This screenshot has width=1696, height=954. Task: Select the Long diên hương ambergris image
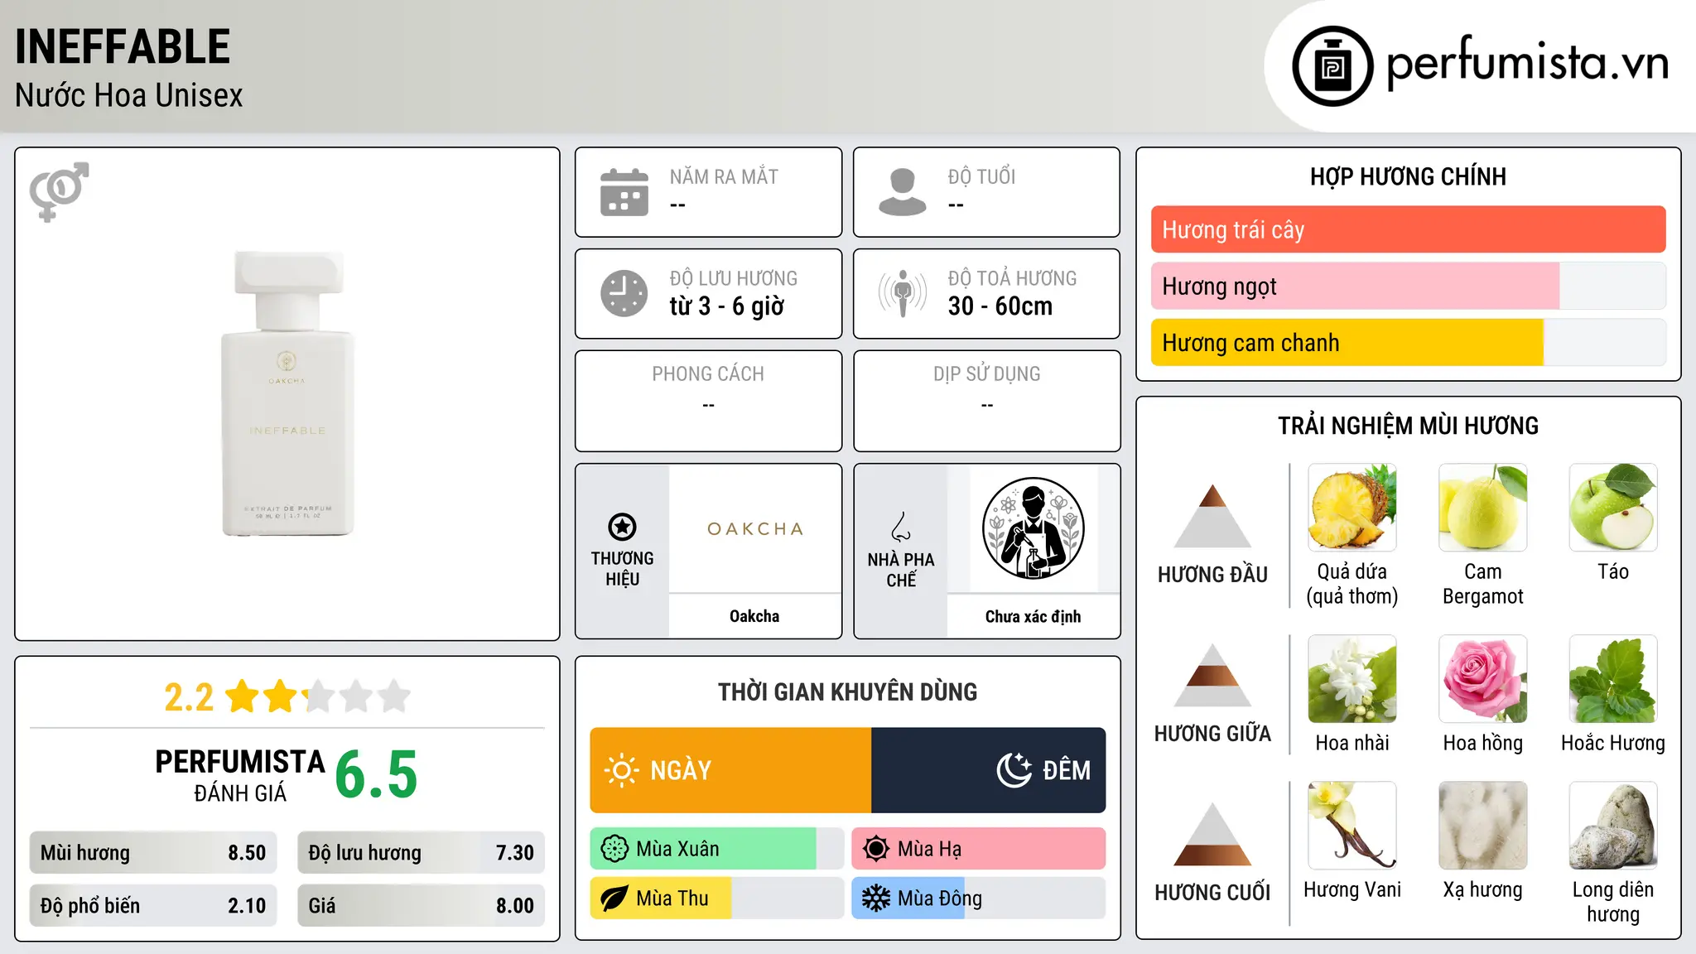point(1613,826)
